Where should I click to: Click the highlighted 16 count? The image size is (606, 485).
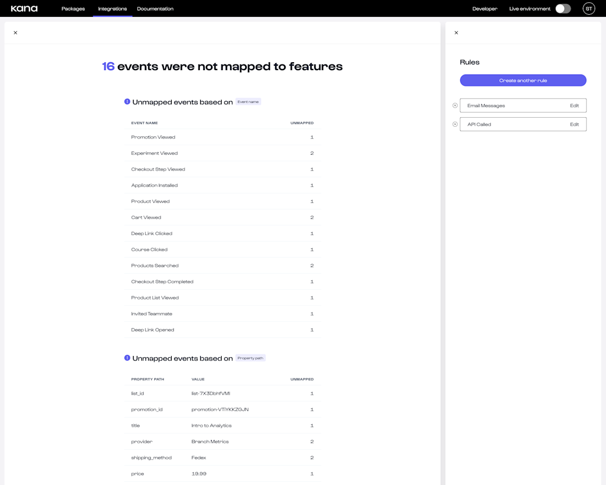(108, 66)
